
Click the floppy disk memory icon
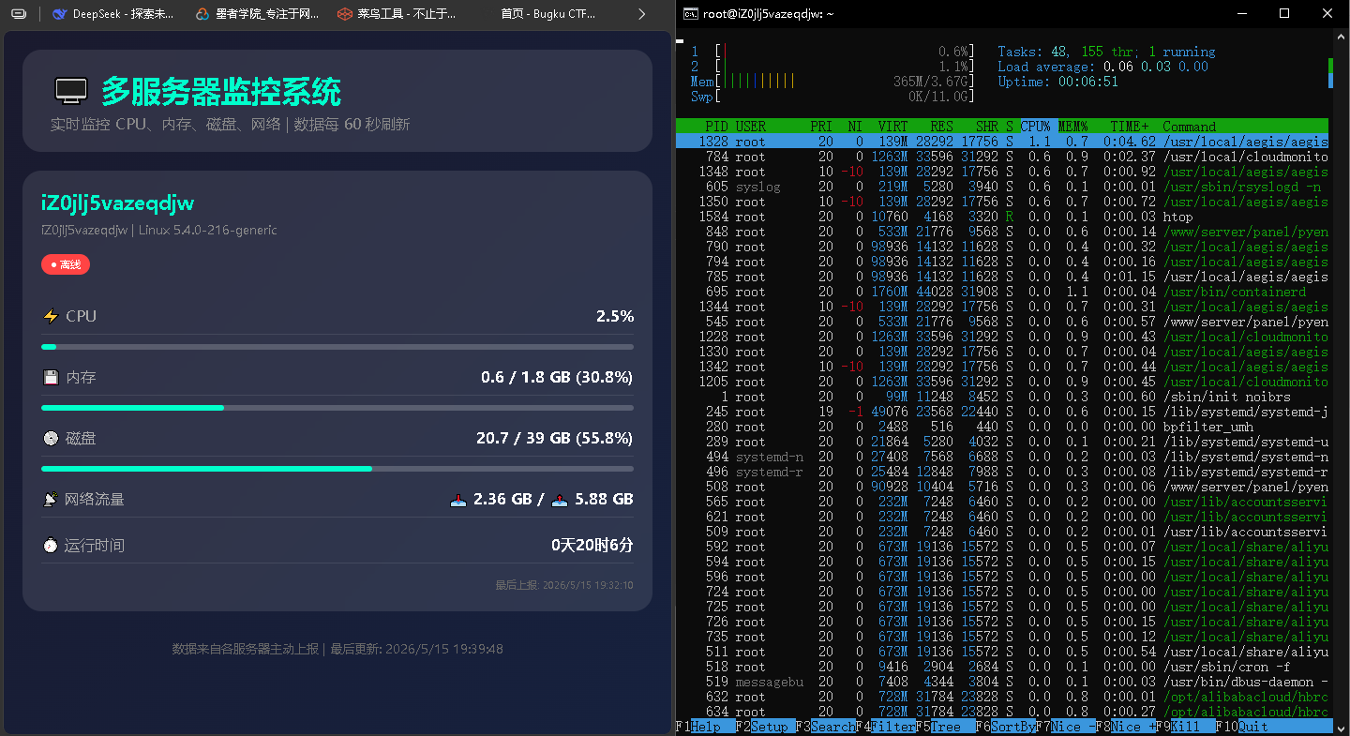click(x=51, y=377)
